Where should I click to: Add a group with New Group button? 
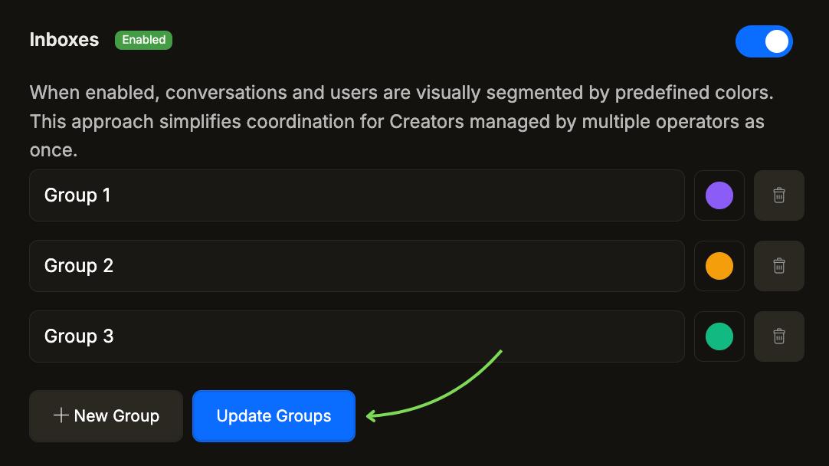pos(106,416)
